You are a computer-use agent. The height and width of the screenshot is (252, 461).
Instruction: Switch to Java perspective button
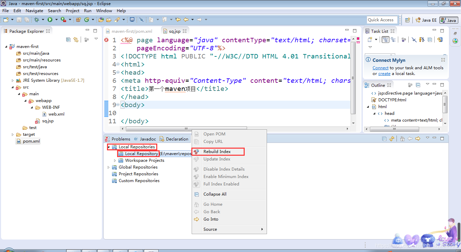[x=449, y=20]
